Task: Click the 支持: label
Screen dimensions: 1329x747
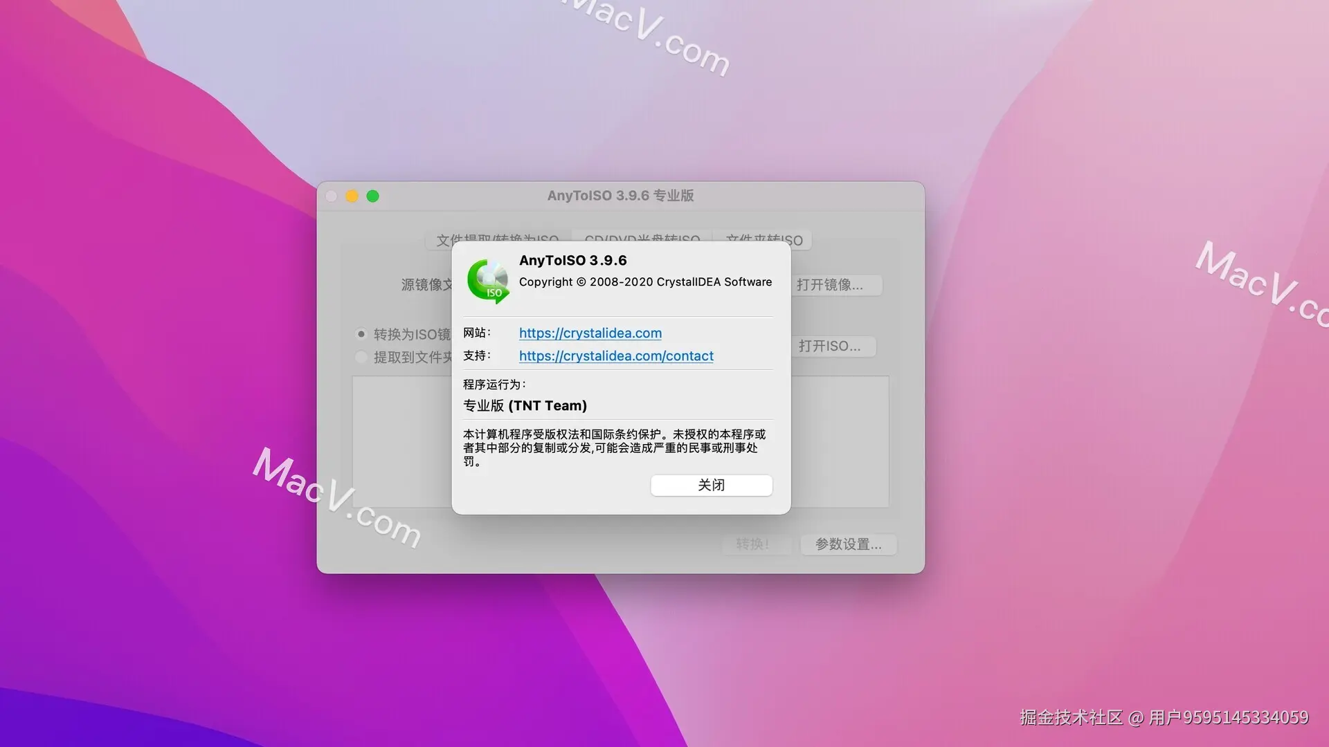Action: (x=477, y=356)
